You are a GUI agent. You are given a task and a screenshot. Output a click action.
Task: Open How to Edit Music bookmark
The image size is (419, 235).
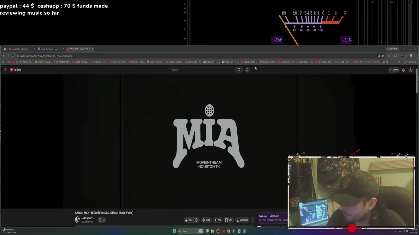pos(62,62)
